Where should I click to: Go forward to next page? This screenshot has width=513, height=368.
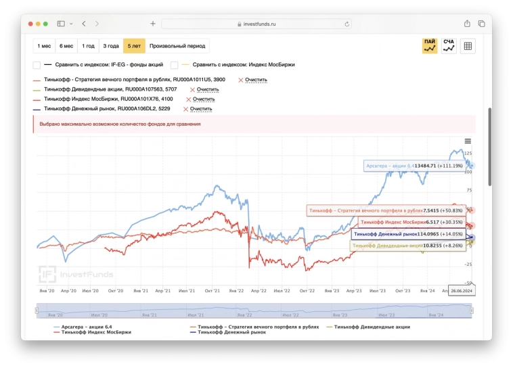coord(97,24)
